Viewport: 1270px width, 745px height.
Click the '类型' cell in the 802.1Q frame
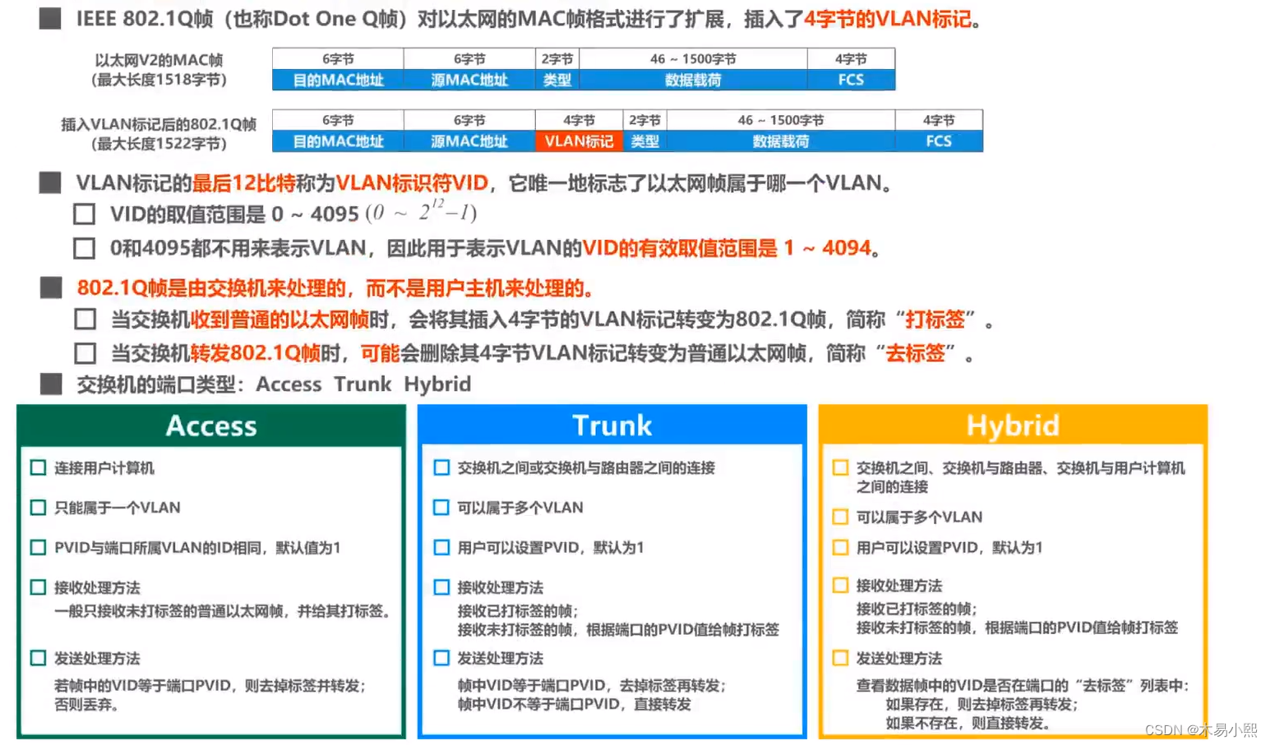(644, 141)
